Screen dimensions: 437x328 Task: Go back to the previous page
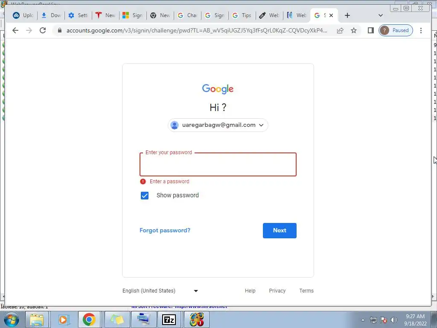pos(15,30)
